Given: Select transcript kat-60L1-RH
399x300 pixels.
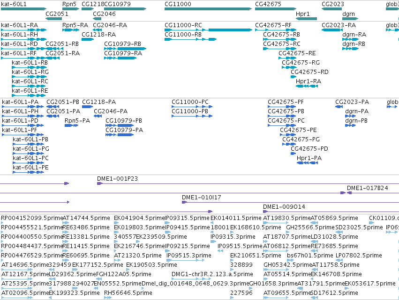Looking at the screenshot, I should pos(23,39).
